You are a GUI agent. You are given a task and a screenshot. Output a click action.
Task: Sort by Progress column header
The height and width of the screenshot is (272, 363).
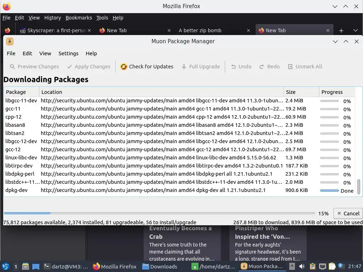[337, 92]
